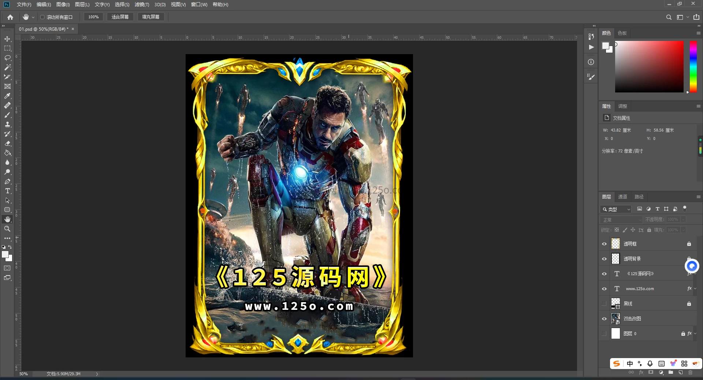Click the rainbow hue slider strip
The image size is (703, 380).
point(693,66)
